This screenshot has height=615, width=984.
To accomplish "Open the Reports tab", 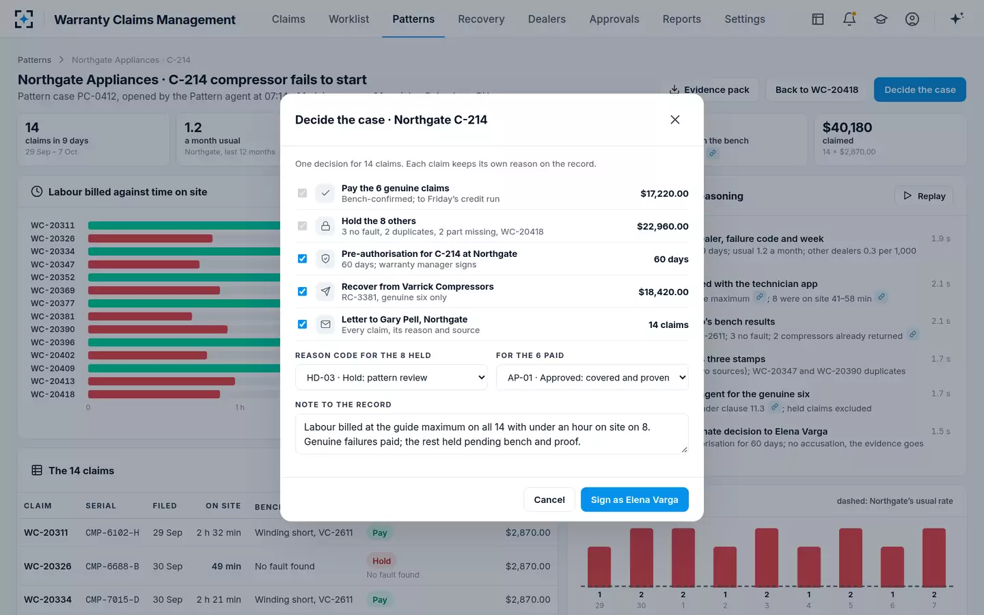I will click(x=682, y=19).
